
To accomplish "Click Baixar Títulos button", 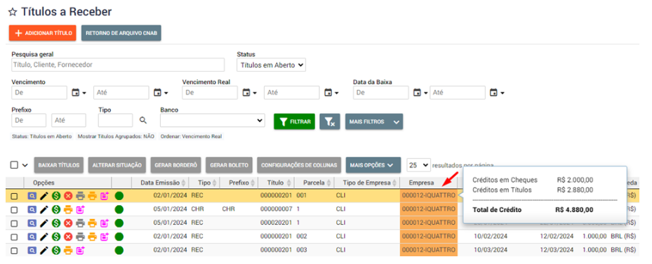I will pos(59,165).
